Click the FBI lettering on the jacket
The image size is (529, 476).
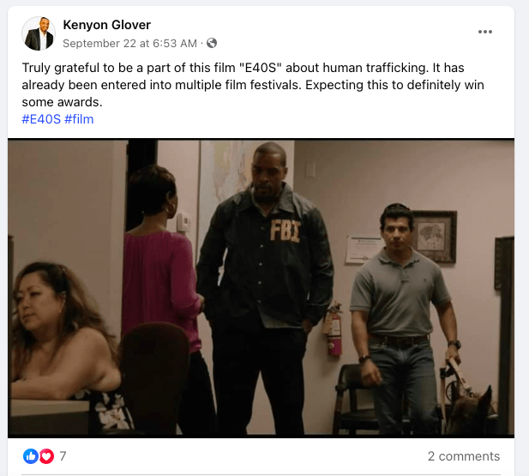(285, 231)
